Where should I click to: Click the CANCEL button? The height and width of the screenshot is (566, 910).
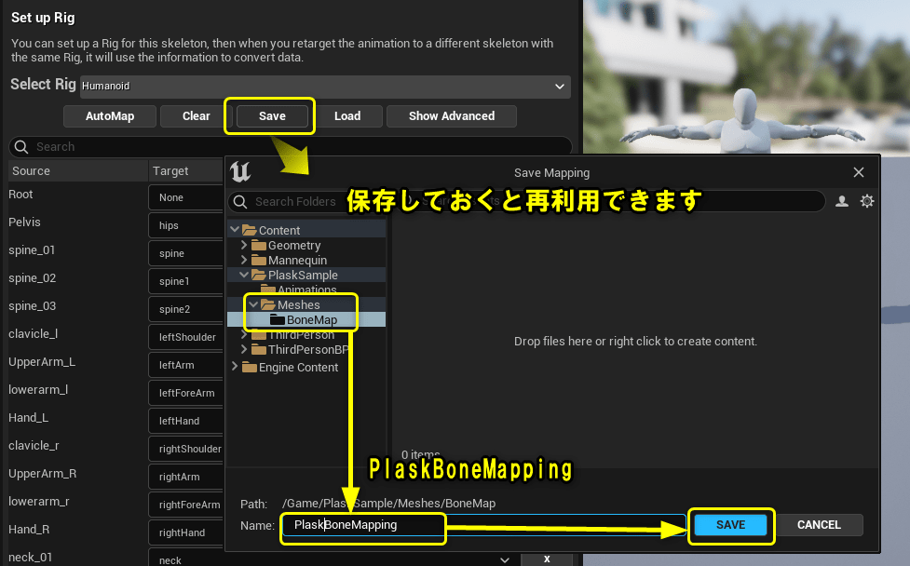point(819,525)
